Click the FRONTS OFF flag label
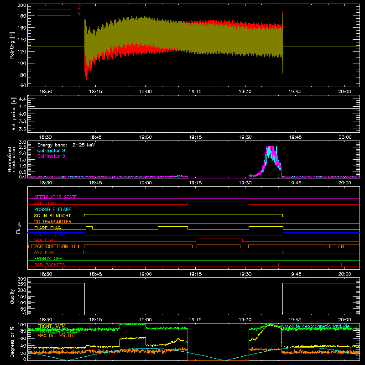 pos(48,259)
